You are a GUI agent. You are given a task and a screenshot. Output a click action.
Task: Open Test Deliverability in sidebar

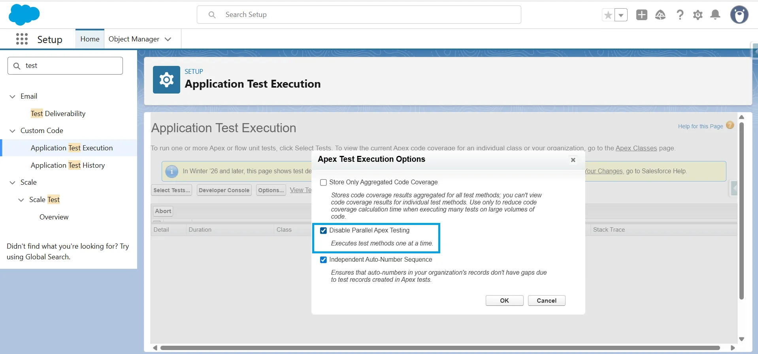tap(58, 114)
